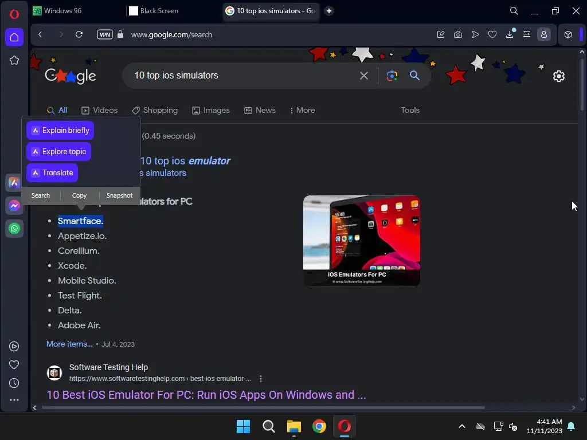The width and height of the screenshot is (587, 440).
Task: Submit search with magnifier button
Action: (x=414, y=76)
